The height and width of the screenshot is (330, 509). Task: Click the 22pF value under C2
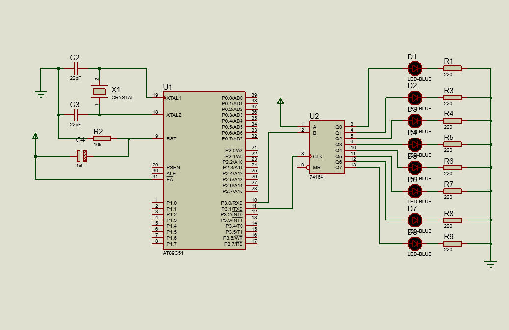click(x=75, y=78)
